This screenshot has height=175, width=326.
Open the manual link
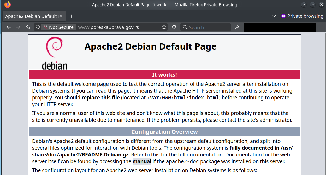(142, 161)
